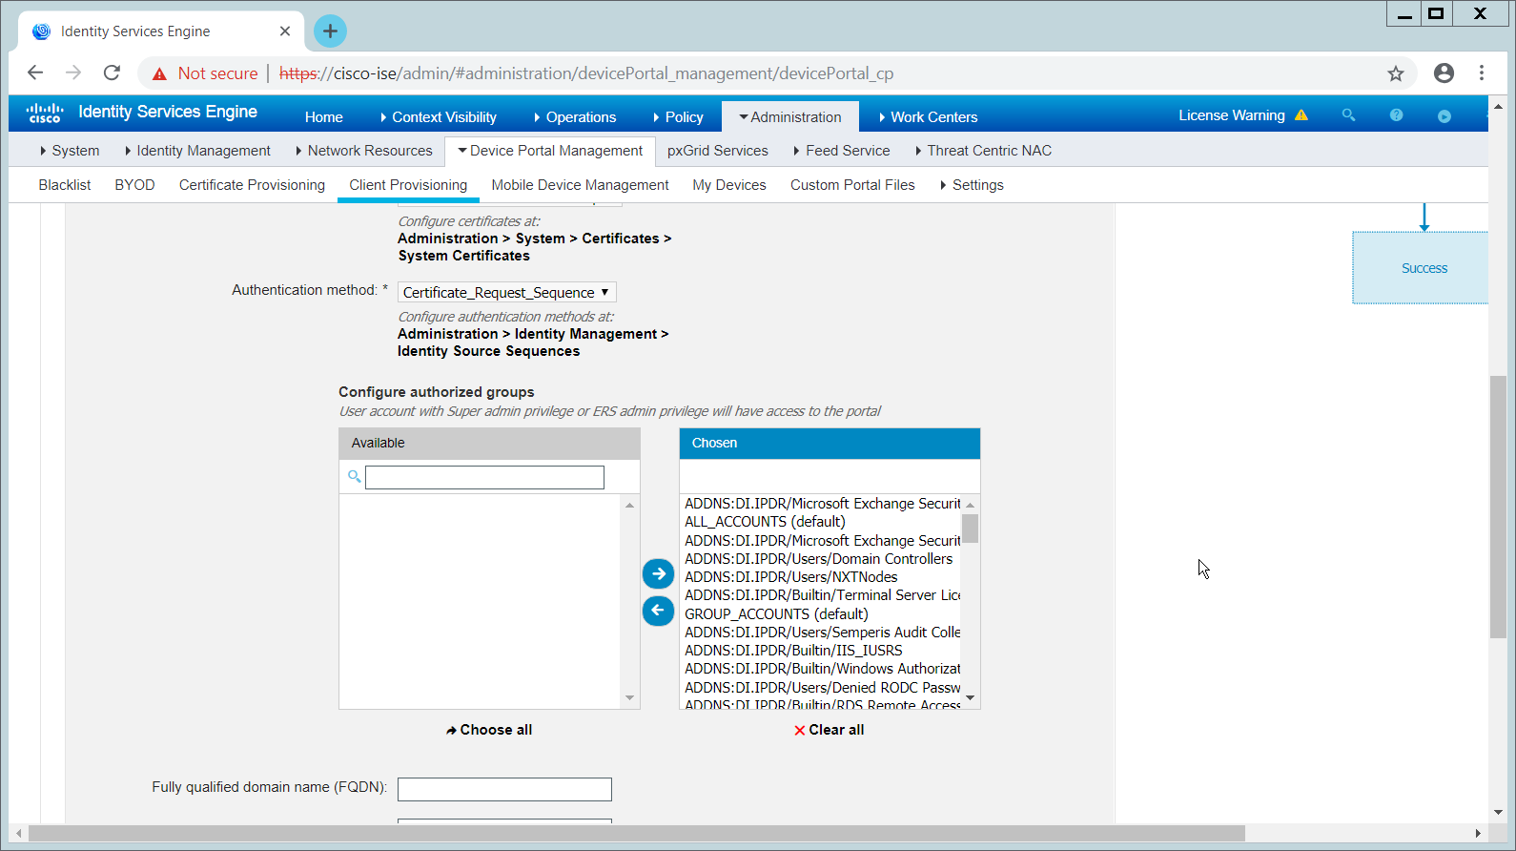Switch to the Certificate Provisioning tab
This screenshot has width=1516, height=851.
click(252, 185)
